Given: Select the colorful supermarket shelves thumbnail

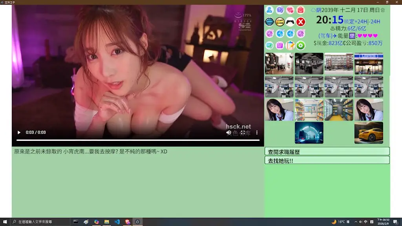Looking at the screenshot, I should point(309,110).
